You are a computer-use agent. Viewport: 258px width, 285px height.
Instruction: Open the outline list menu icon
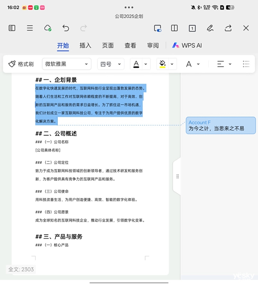[30, 28]
